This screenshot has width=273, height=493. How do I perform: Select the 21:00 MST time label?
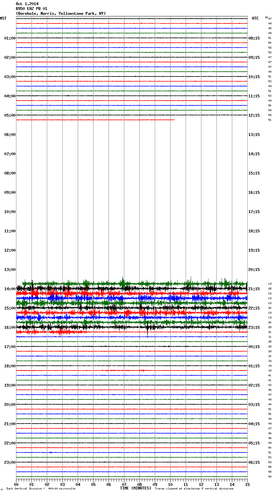pyautogui.click(x=10, y=424)
